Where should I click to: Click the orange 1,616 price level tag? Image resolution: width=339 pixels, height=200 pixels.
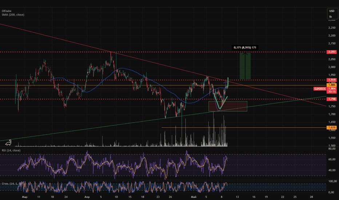332,128
